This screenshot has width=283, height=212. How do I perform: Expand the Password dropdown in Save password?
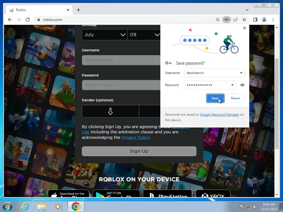coord(232,85)
